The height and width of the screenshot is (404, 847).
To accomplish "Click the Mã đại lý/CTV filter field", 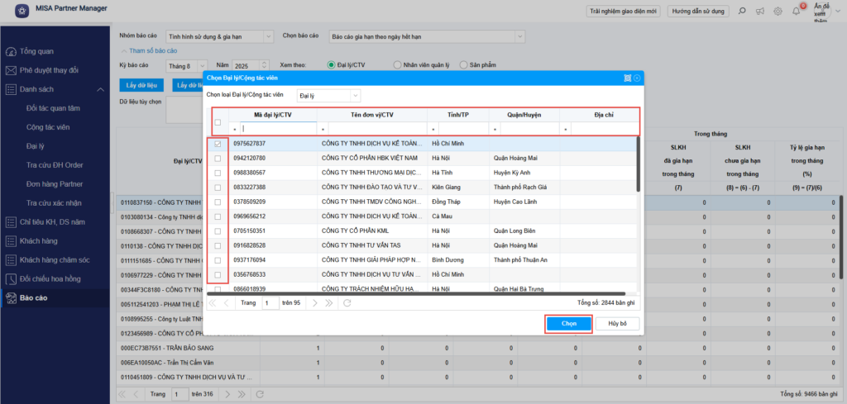I will click(279, 130).
